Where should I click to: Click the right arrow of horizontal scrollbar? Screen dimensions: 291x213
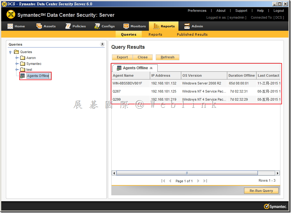point(277,173)
